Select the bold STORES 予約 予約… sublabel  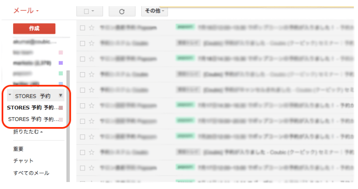(33, 108)
